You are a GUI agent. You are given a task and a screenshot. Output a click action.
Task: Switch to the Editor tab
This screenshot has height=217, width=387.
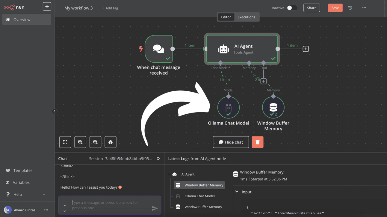[x=226, y=17]
